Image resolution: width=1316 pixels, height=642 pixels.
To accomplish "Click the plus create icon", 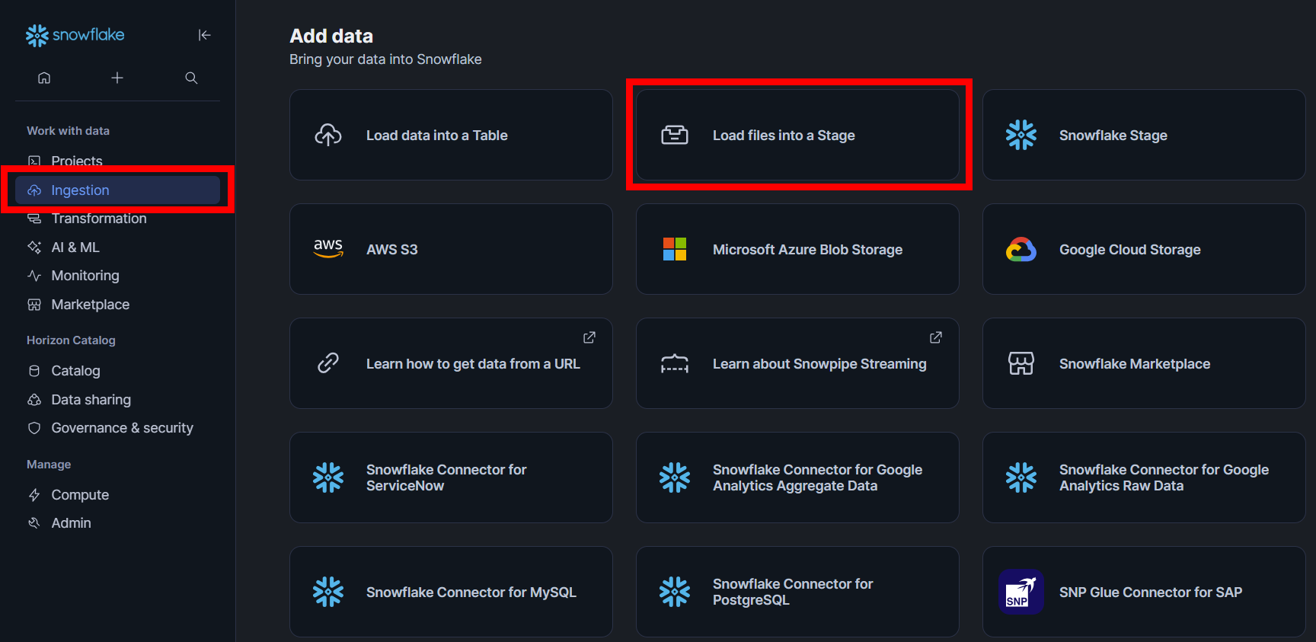I will (x=117, y=78).
